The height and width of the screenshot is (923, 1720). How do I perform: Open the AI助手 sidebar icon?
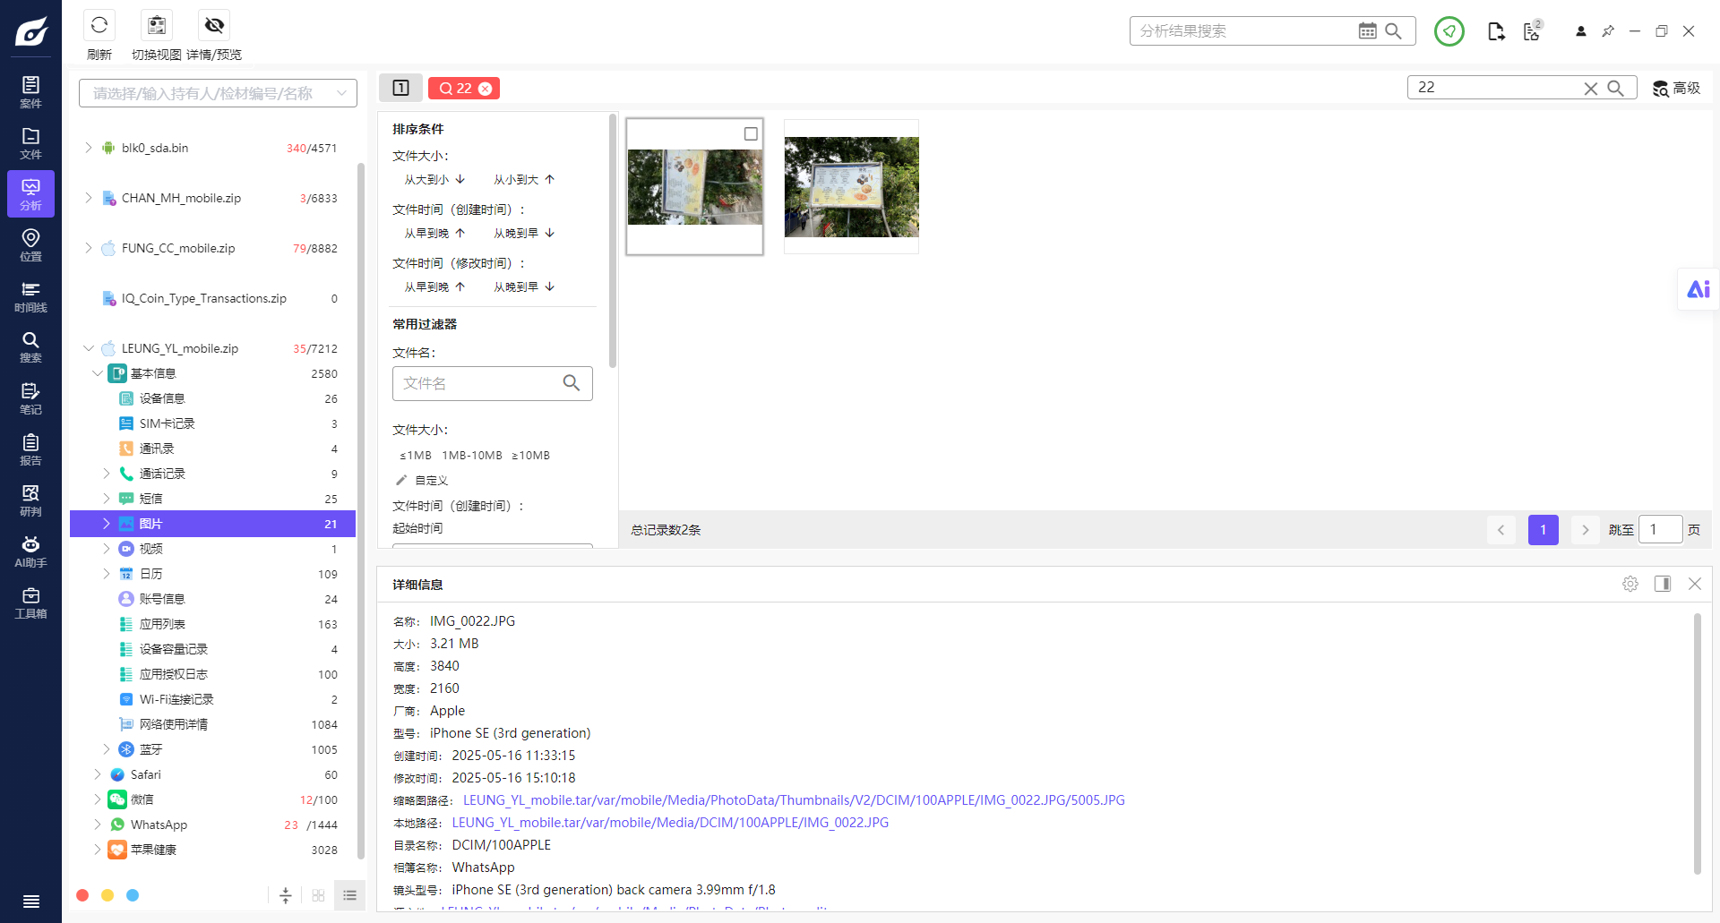30,552
